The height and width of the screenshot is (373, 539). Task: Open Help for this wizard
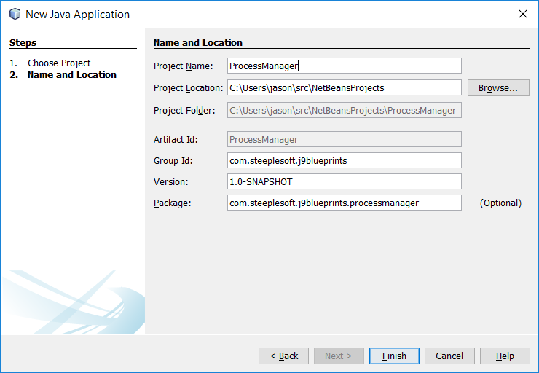point(505,356)
